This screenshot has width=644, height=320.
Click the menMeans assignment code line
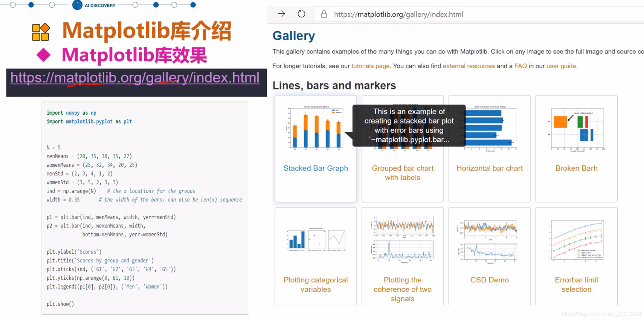coord(89,156)
